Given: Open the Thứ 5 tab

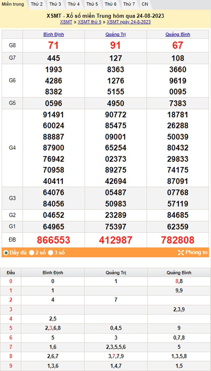Looking at the screenshot, I should 92,4.
